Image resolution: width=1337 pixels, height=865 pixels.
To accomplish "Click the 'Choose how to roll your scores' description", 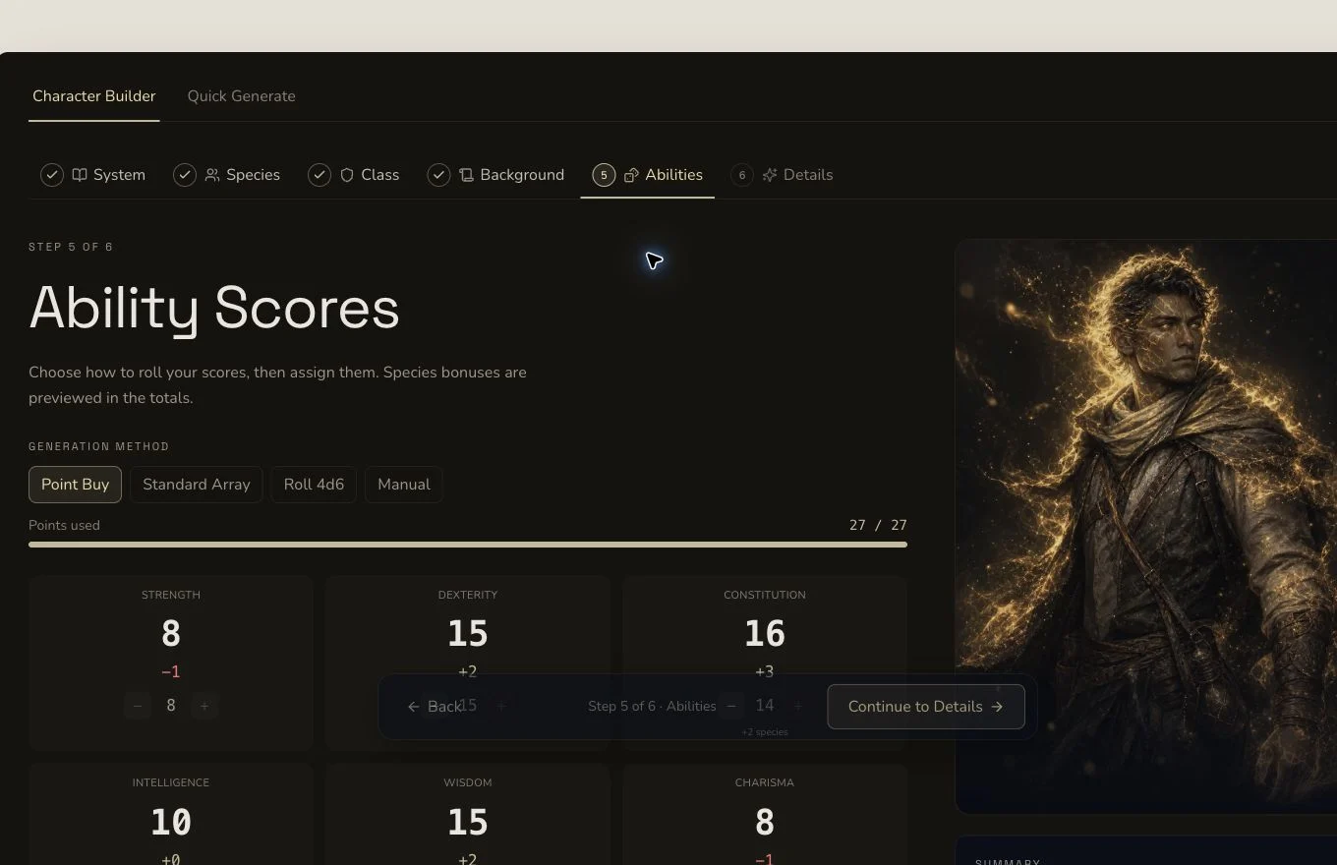I will [x=277, y=385].
